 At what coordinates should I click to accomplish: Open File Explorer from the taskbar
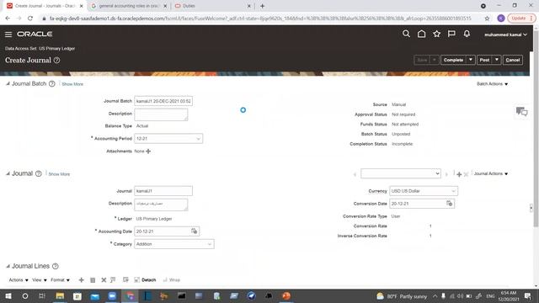[x=60, y=295]
